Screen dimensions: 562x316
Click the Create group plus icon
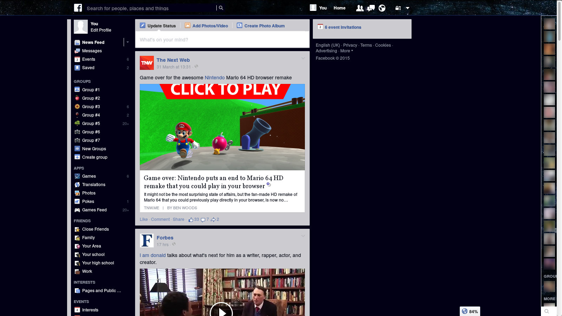[77, 157]
